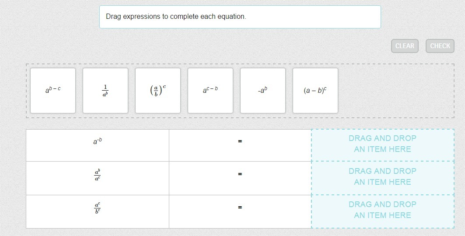Choose the a^(c−b) expression tile
This screenshot has width=465, height=236.
[210, 90]
